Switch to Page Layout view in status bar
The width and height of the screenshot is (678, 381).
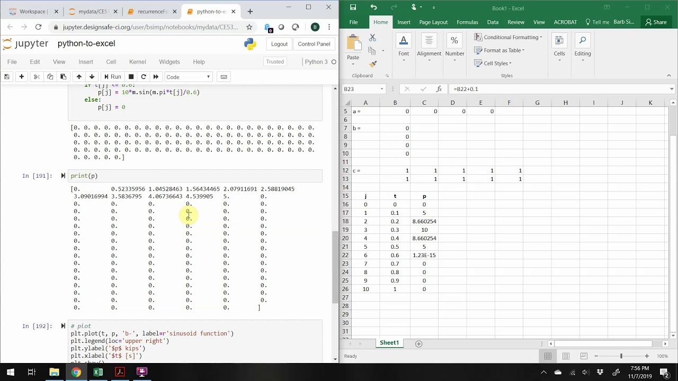coord(566,356)
